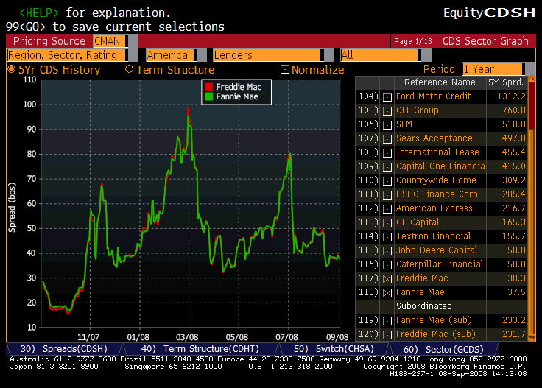Image resolution: width=542 pixels, height=388 pixels.
Task: Click the red Freddie Mac legend swatch
Action: [208, 87]
